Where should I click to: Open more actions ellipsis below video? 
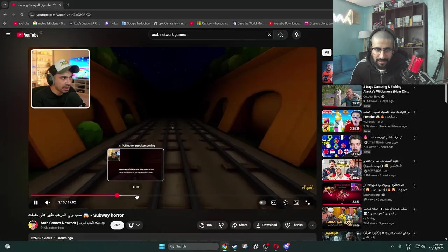313,225
